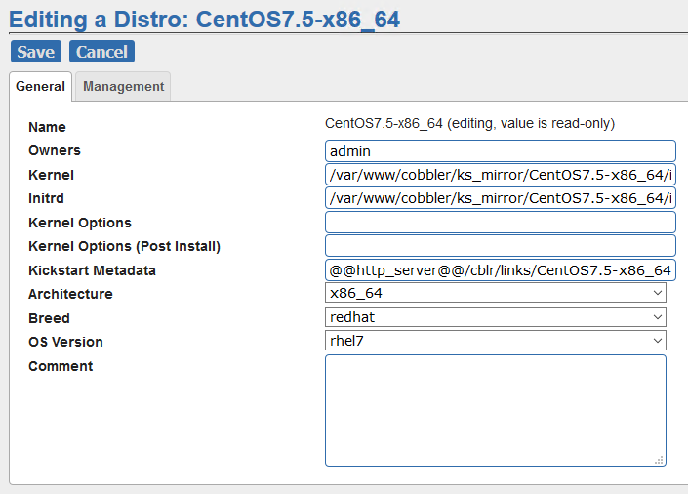Open the OS Version dropdown
Image resolution: width=688 pixels, height=494 pixels.
496,341
